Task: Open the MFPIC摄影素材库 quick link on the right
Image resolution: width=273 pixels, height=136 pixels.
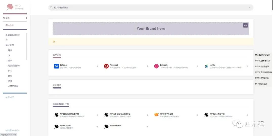Action: click(263, 61)
